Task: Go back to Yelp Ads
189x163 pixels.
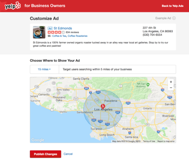Action: 172,6
